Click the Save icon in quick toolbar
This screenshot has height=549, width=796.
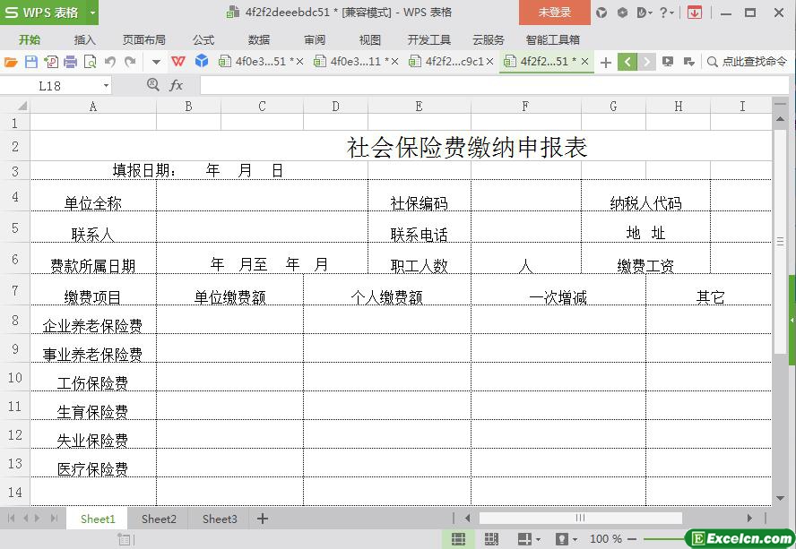pos(31,62)
